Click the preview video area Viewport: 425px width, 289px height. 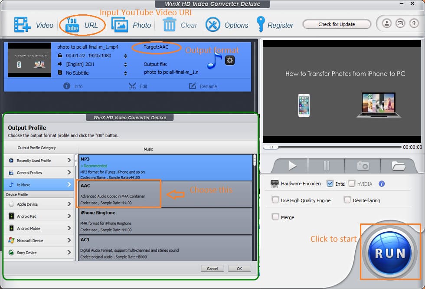[x=342, y=92]
